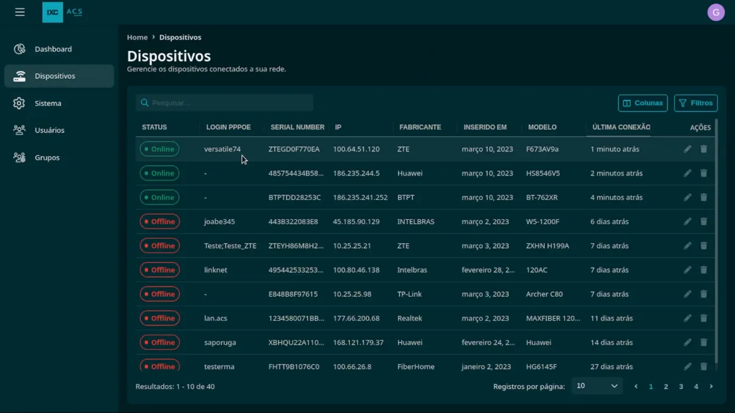Click the Online status badge for versatile74
This screenshot has width=735, height=413.
click(159, 149)
